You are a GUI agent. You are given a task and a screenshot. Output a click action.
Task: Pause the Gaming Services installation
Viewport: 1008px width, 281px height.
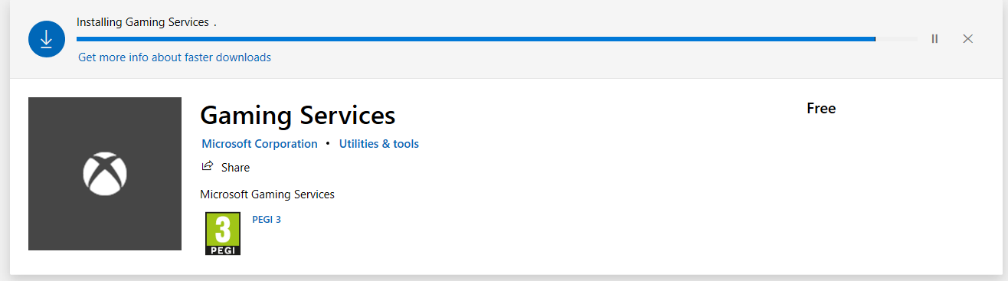tap(934, 38)
